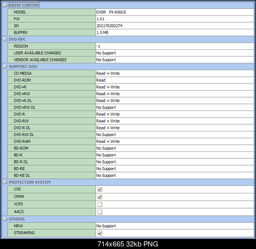Toggle the CPRM checkbox
The height and width of the screenshot is (249, 256).
tap(100, 197)
